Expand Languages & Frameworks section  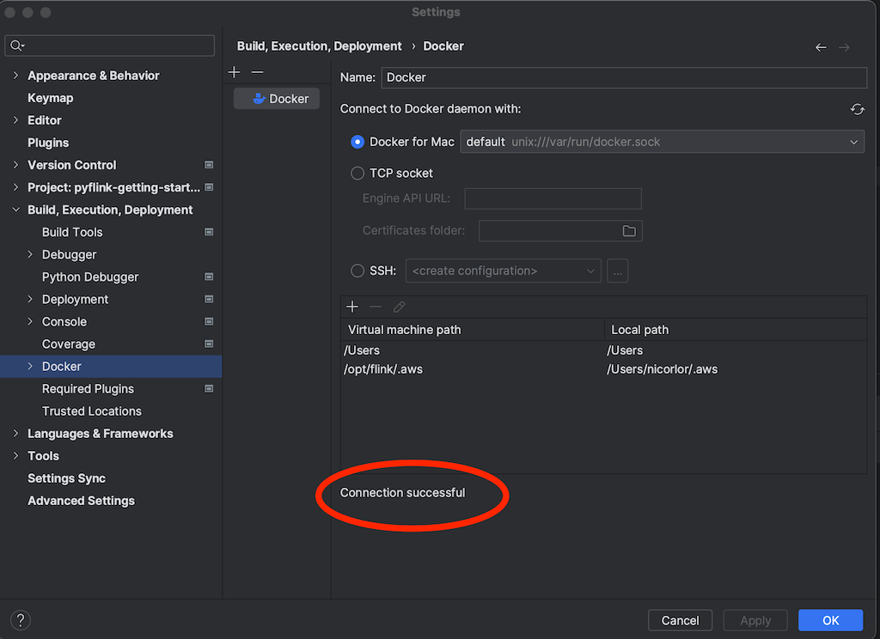point(15,434)
